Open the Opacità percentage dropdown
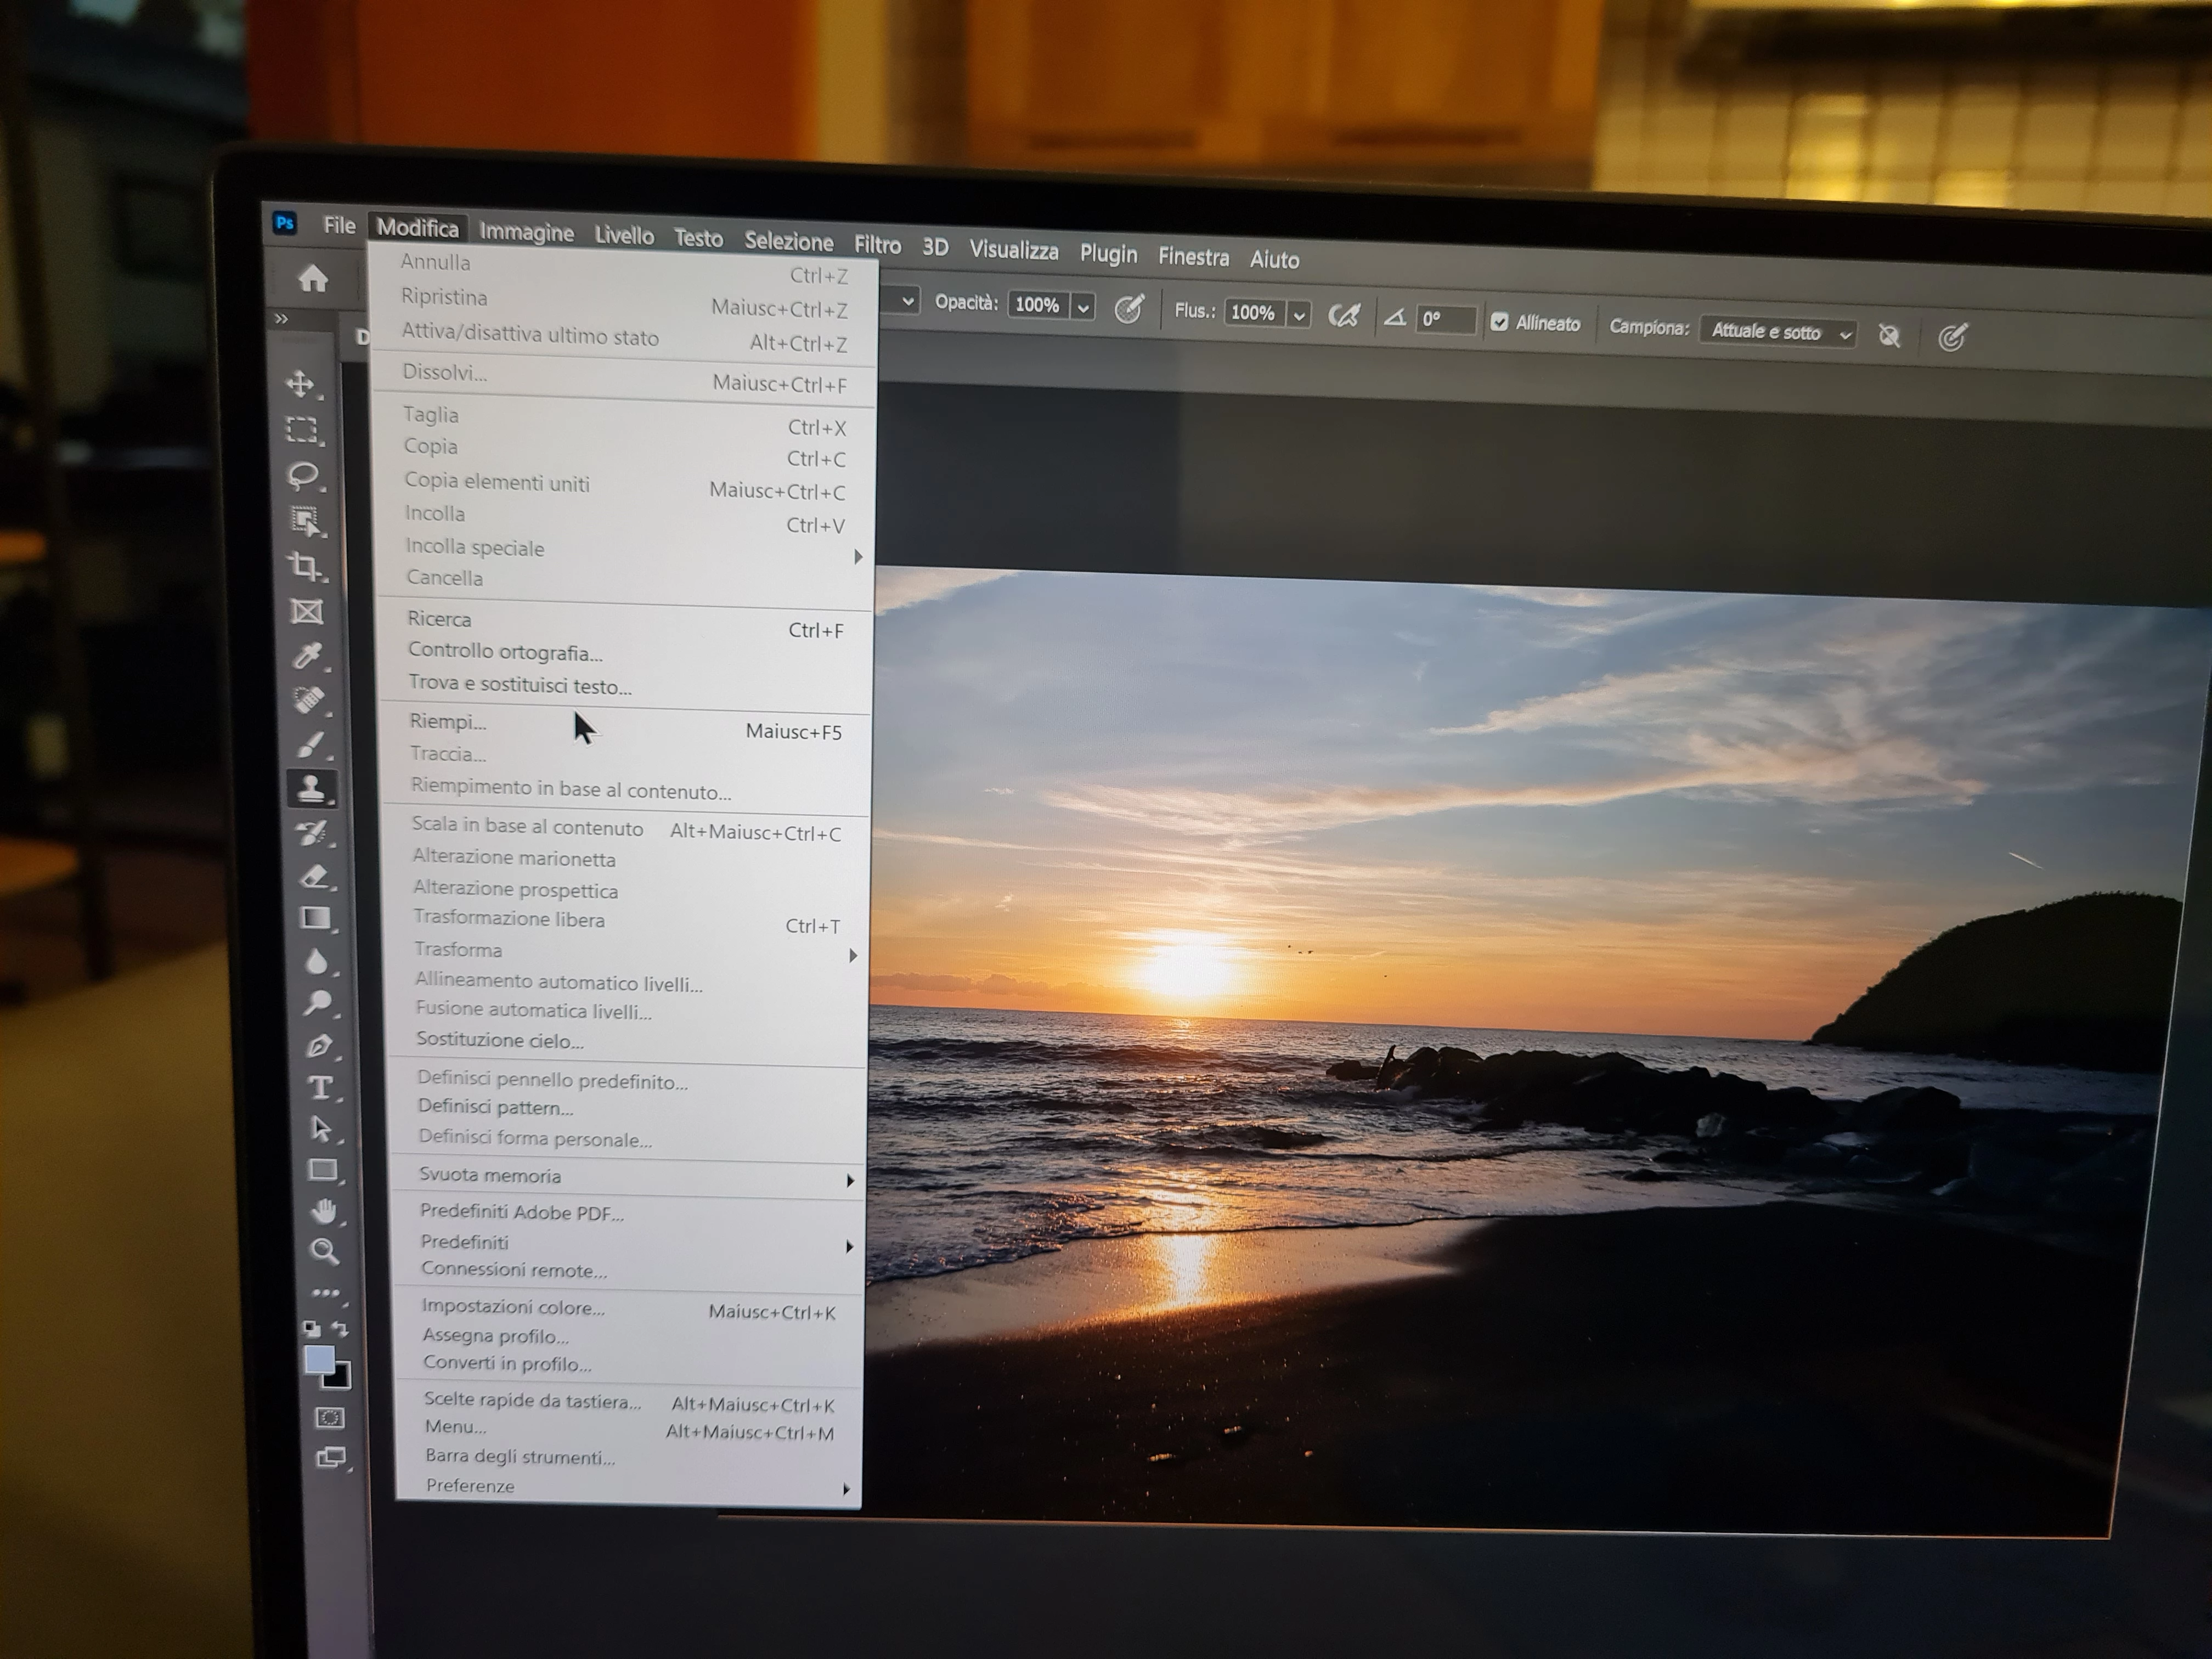Screen dimensions: 2212x1659 click(1083, 307)
